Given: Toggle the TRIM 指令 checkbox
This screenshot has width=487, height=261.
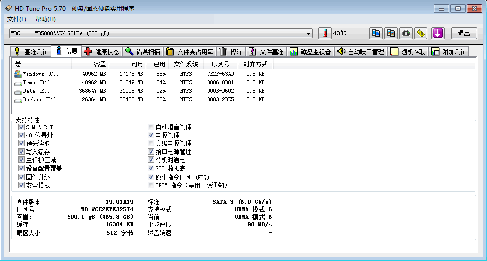Looking at the screenshot, I should pos(151,185).
